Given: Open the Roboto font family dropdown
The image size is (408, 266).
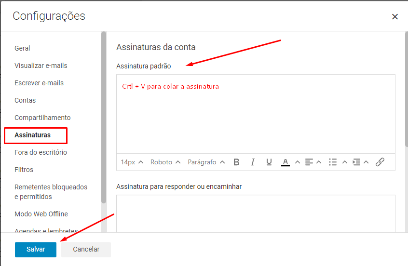Looking at the screenshot, I should pyautogui.click(x=165, y=162).
